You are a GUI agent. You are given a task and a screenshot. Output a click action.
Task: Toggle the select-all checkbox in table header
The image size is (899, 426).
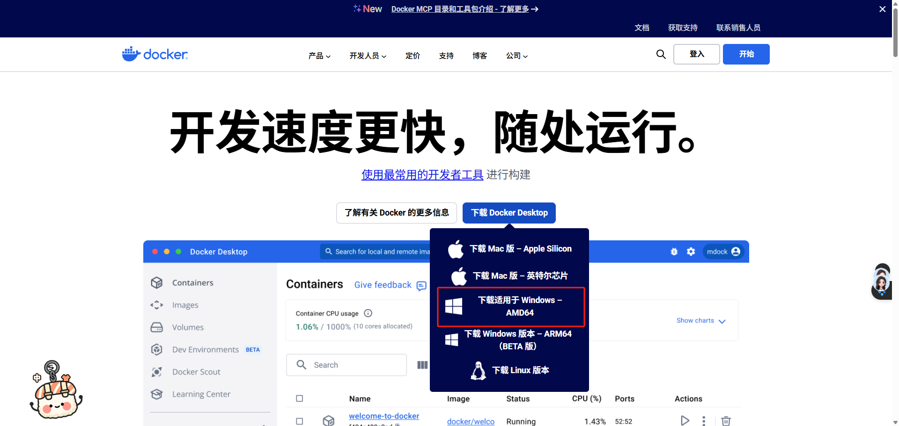click(x=300, y=398)
